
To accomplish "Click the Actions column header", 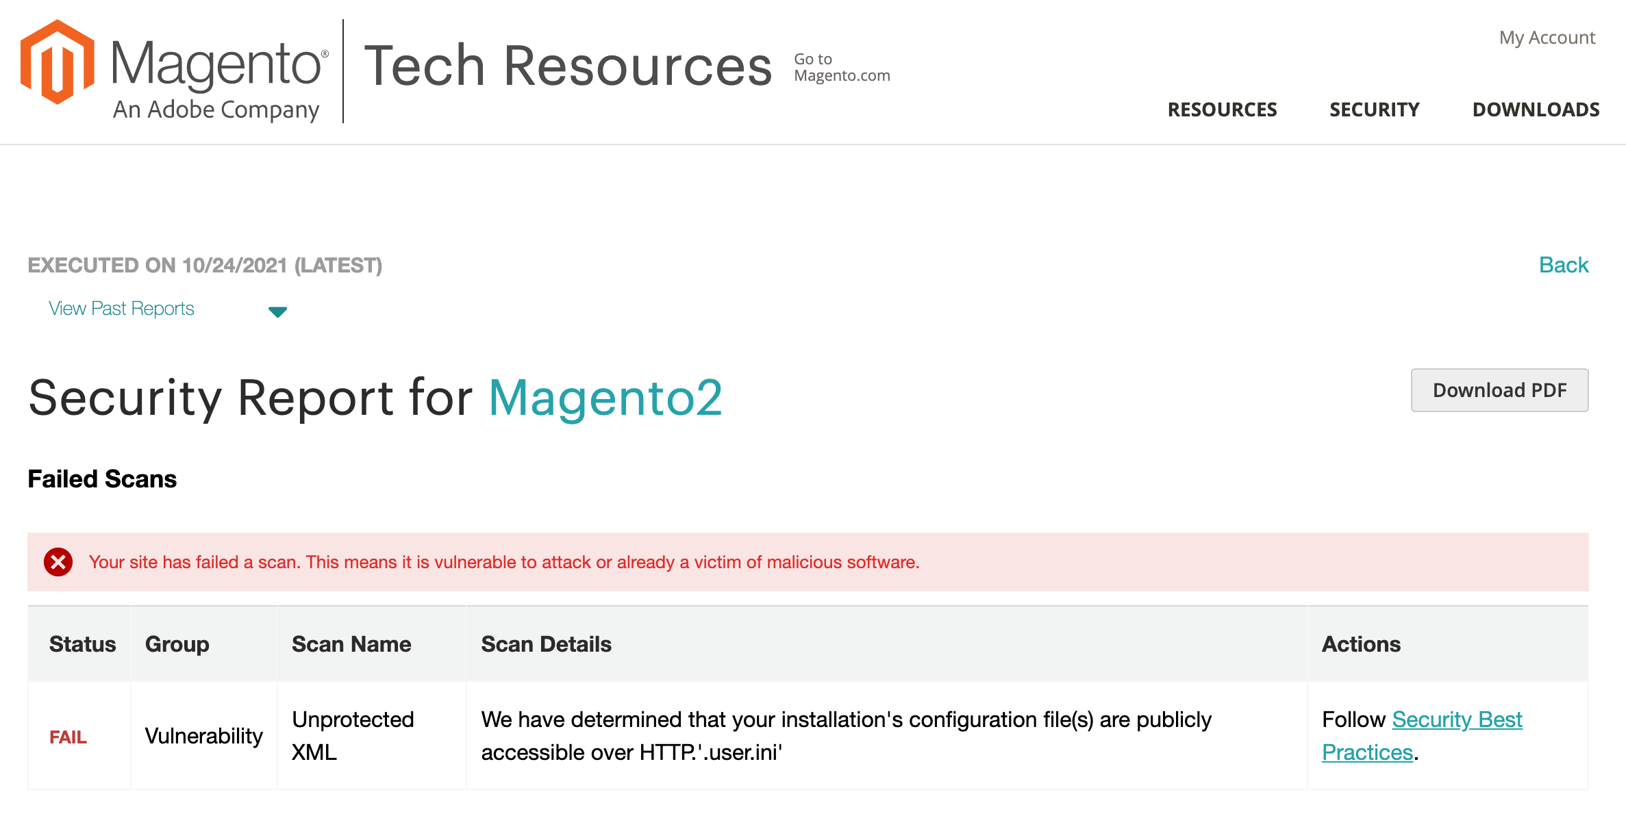I will click(x=1361, y=644).
